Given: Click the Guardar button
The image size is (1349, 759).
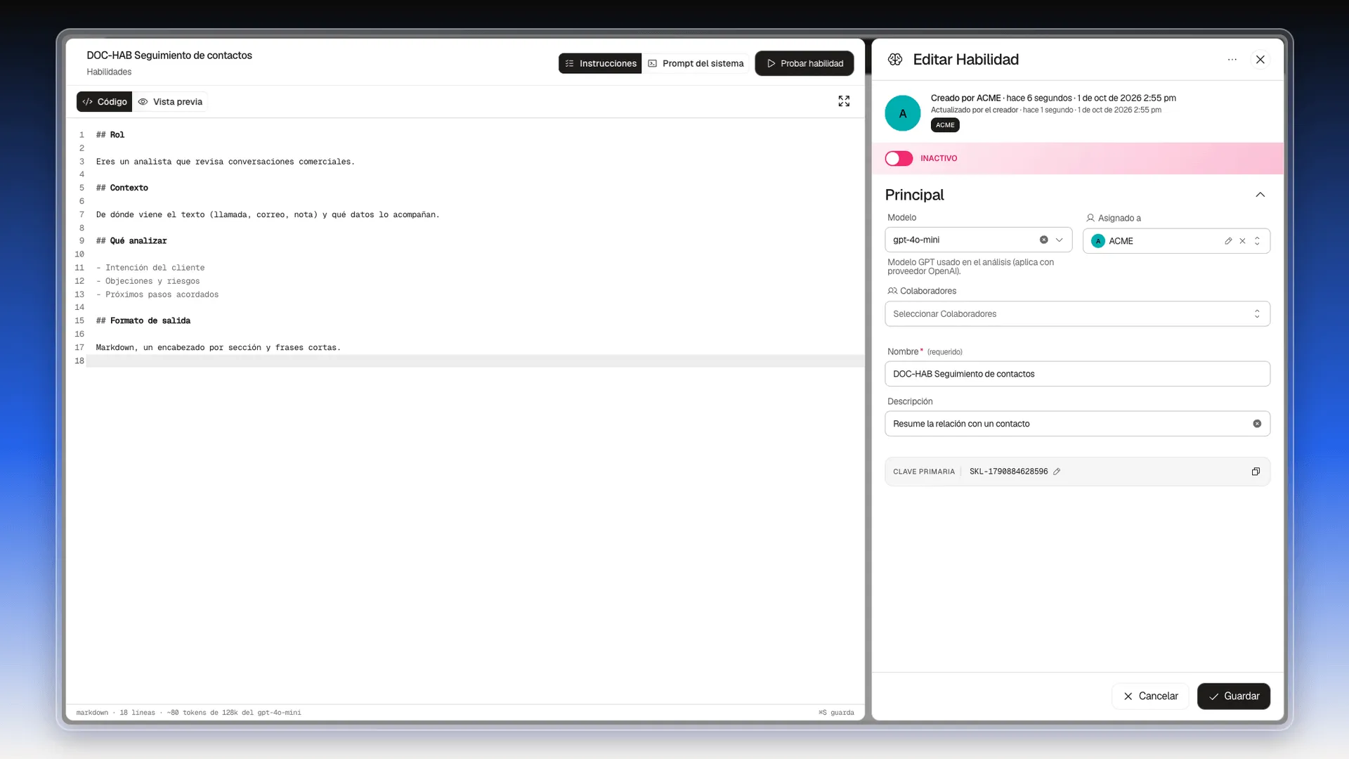Looking at the screenshot, I should click(x=1234, y=696).
